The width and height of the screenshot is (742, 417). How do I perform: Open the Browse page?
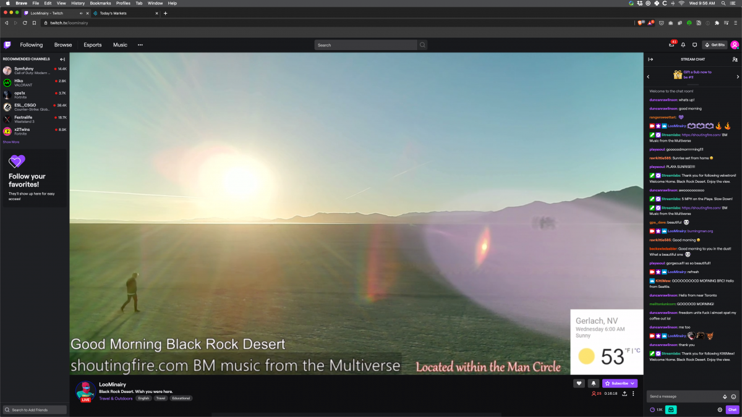click(63, 44)
